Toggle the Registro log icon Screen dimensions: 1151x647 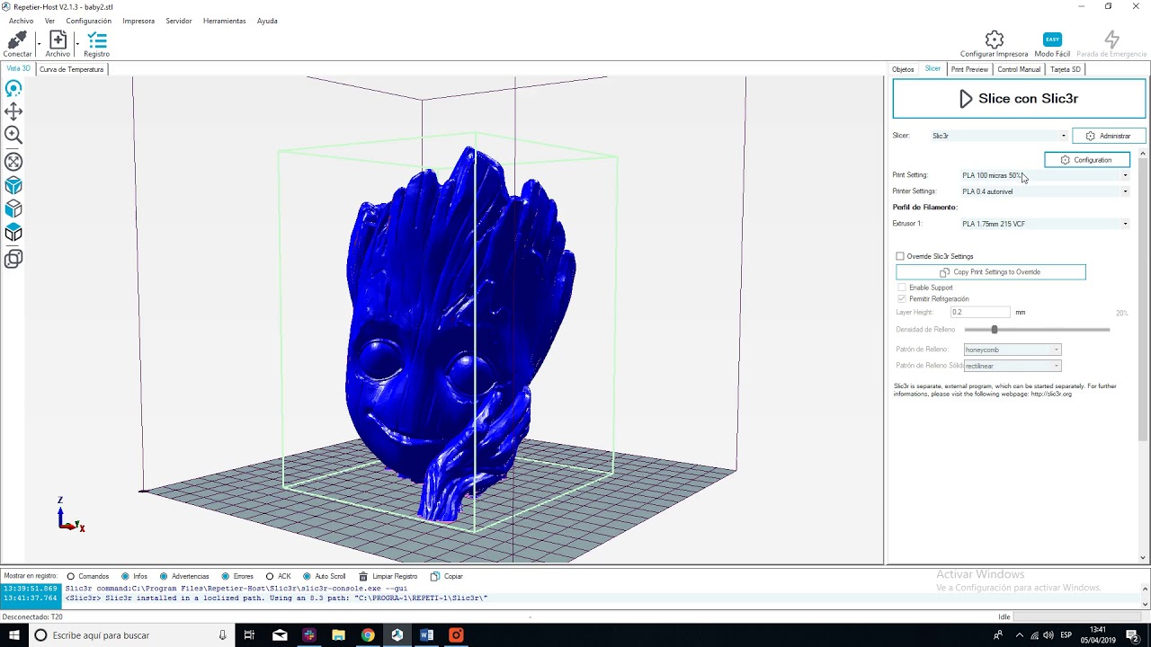tap(97, 40)
